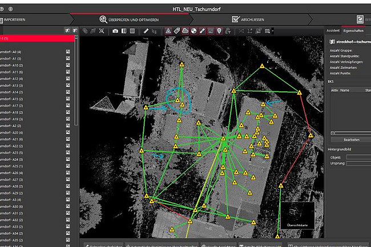Click the split view layout icon

[124, 30]
